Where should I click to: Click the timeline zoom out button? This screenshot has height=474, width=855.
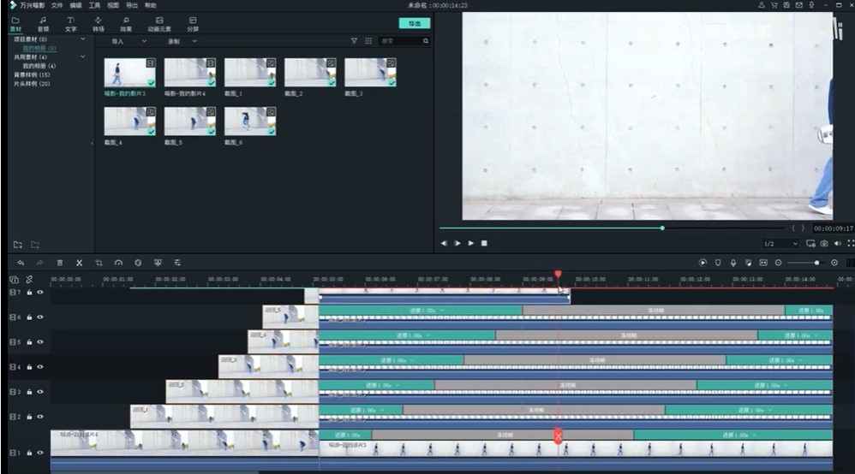[778, 263]
